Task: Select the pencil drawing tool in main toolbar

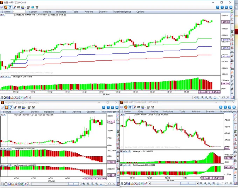Action: [14, 7]
